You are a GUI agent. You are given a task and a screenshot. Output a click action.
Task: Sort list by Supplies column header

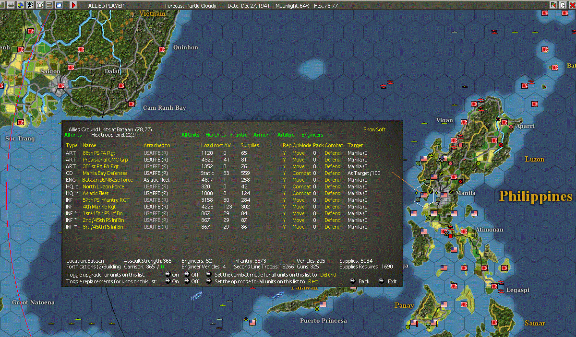click(250, 145)
